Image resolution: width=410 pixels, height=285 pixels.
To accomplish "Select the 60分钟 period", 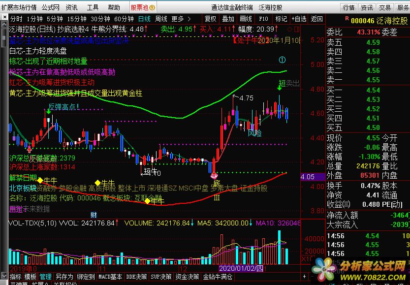I will 124,19.
